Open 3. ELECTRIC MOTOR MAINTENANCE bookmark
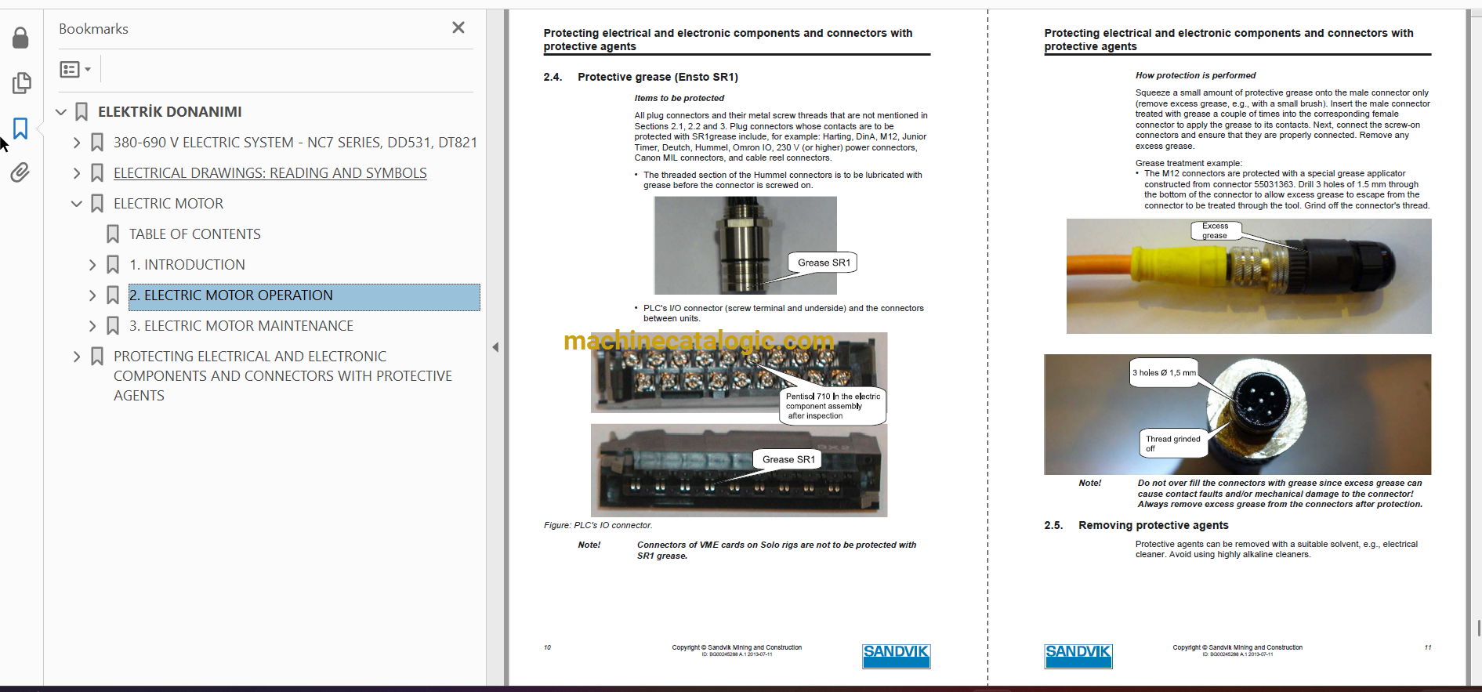Image resolution: width=1482 pixels, height=692 pixels. pyautogui.click(x=241, y=326)
